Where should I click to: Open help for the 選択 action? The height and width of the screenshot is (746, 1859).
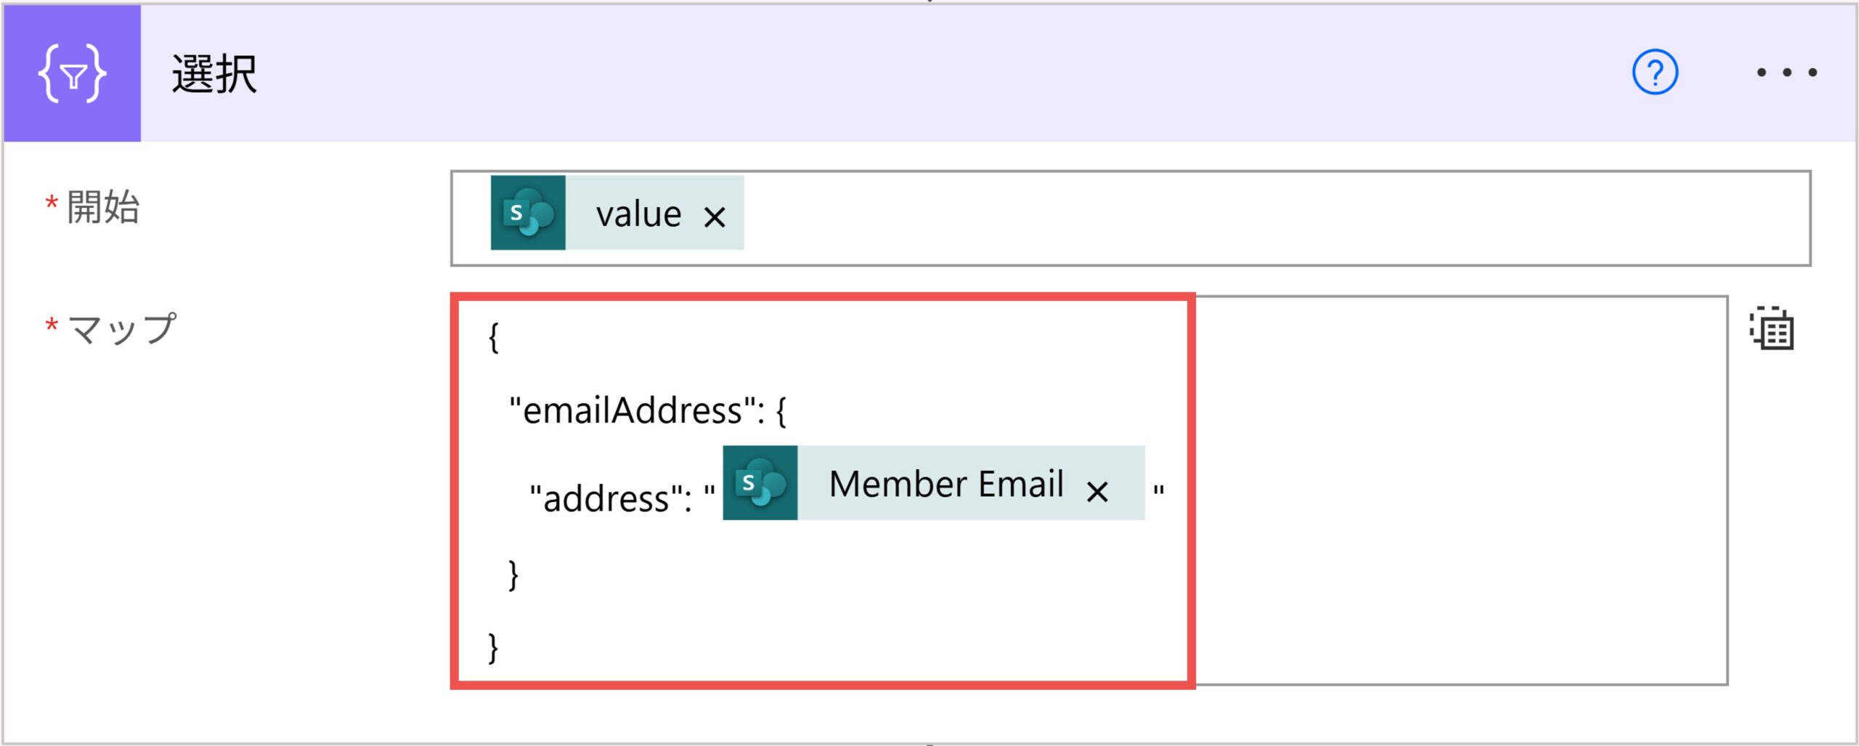[x=1654, y=73]
